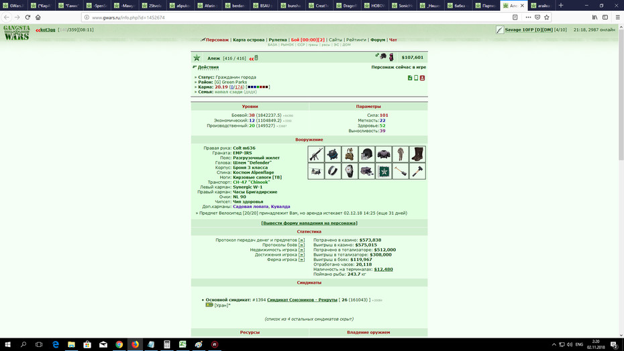Click Savage 10FP [D][DM] weapon link
Image resolution: width=624 pixels, height=351 pixels.
pos(529,30)
